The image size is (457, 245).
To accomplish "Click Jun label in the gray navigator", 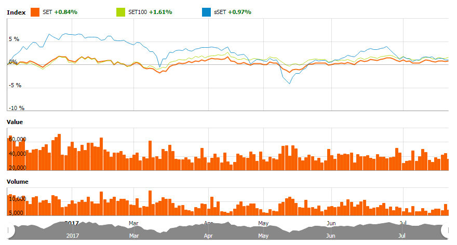I will pyautogui.click(x=330, y=235).
